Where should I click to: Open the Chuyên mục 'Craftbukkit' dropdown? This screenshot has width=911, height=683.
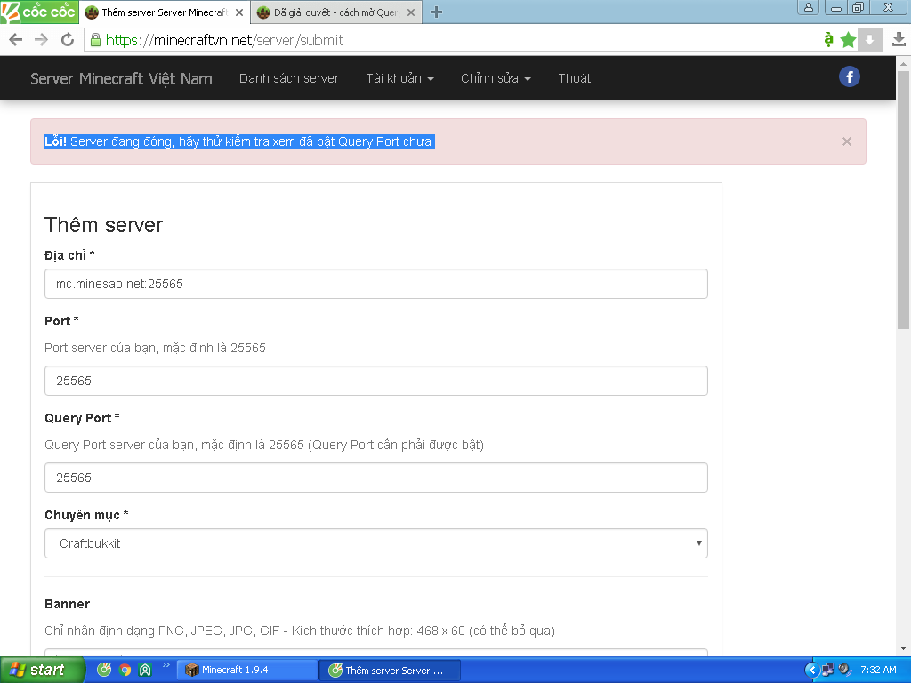click(376, 543)
